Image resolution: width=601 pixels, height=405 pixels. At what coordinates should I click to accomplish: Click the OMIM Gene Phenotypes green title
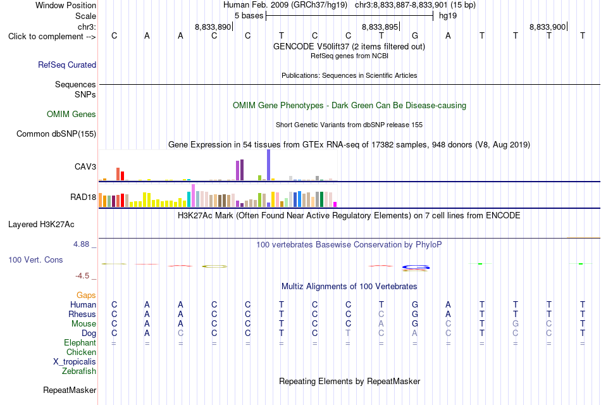349,106
